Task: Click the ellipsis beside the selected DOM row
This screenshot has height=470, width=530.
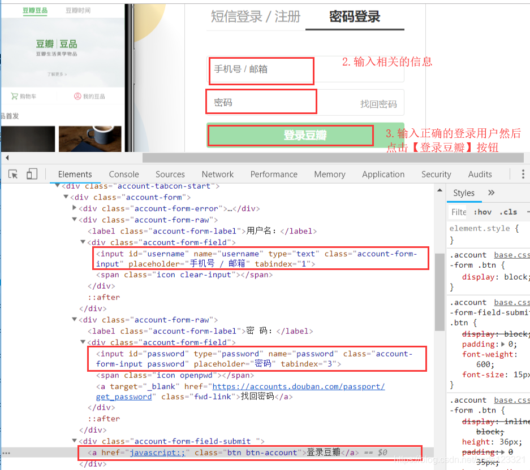Action: point(6,453)
